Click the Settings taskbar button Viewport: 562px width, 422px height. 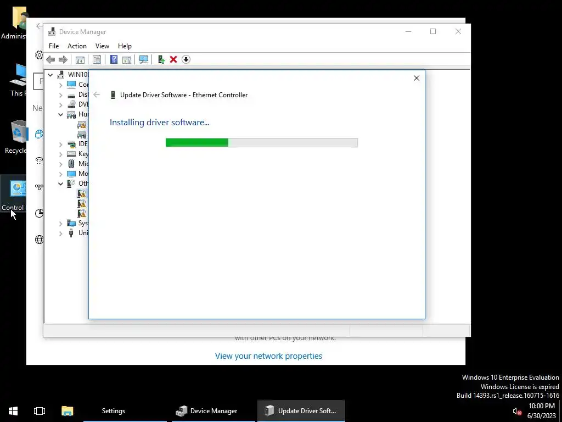125,411
